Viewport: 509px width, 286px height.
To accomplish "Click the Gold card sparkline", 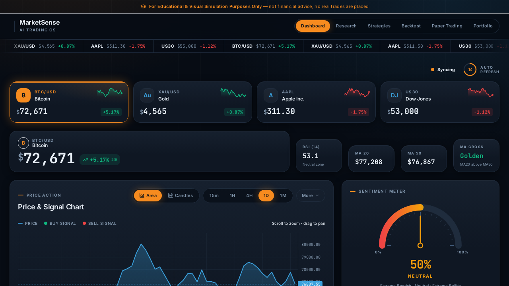I will point(233,93).
